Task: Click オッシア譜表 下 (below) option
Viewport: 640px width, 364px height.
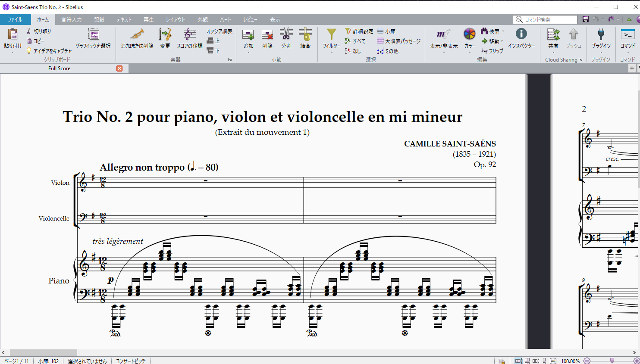Action: pos(213,50)
